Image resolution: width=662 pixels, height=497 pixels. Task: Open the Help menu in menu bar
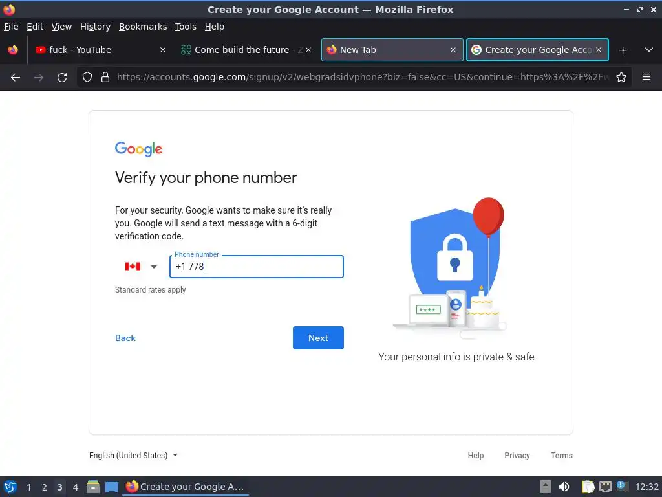click(215, 27)
